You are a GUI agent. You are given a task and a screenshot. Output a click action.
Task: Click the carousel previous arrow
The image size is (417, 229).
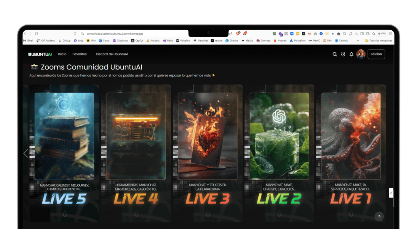click(x=25, y=153)
